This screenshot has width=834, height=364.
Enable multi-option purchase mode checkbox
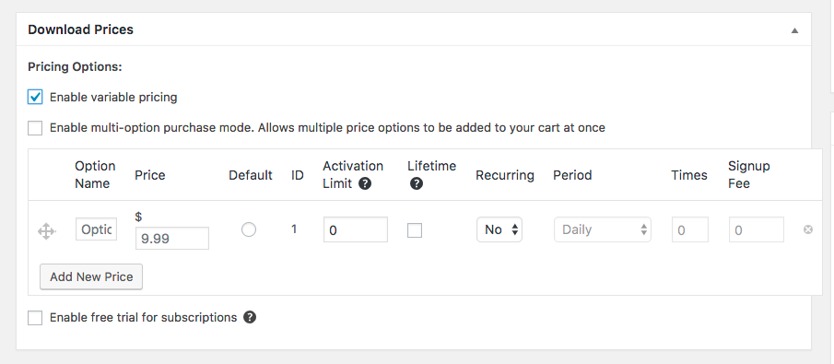[35, 128]
